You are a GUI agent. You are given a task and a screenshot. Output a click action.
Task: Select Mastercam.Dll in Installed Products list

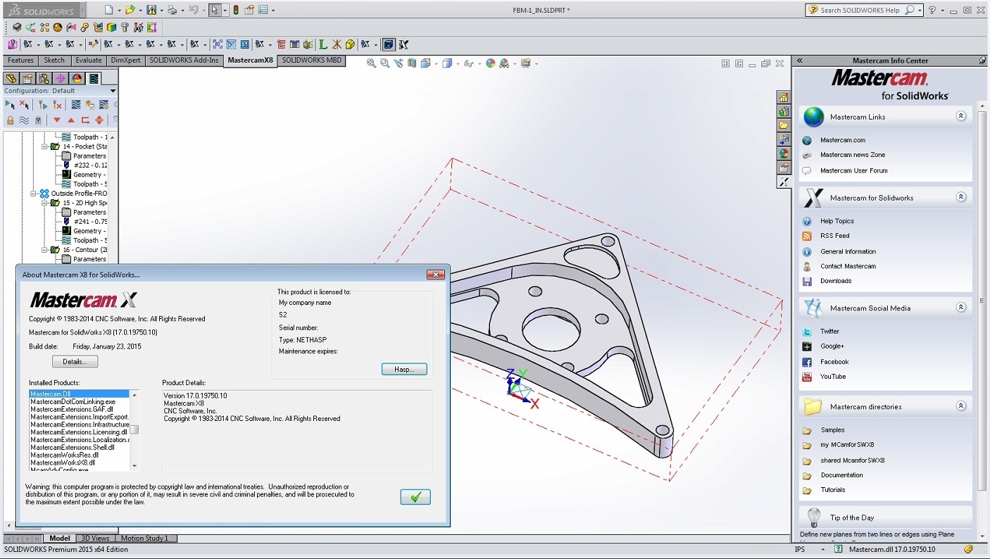79,394
